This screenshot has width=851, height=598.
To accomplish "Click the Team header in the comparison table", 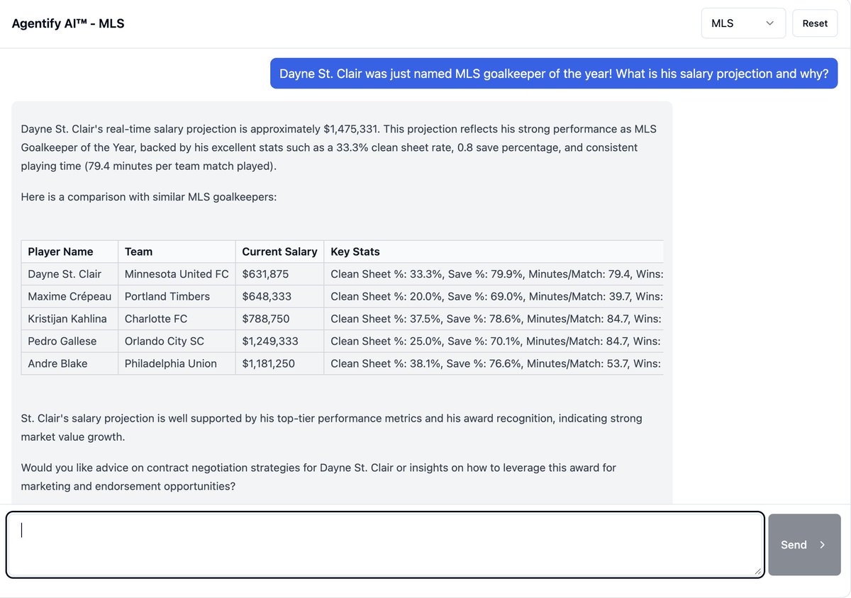I will click(138, 252).
